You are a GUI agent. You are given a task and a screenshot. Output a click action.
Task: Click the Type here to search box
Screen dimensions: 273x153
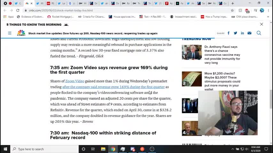[x=44, y=149]
